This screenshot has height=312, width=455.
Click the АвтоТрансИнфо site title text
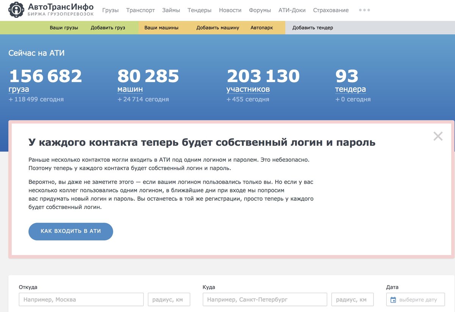[x=61, y=7]
